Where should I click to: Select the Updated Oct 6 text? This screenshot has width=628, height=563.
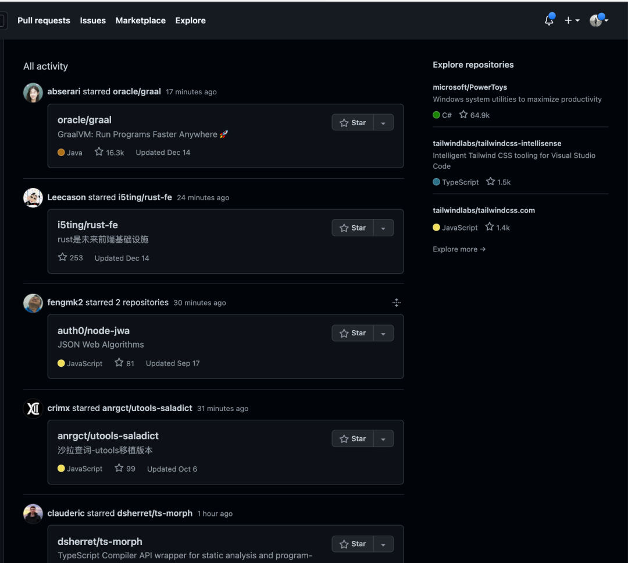click(x=172, y=469)
